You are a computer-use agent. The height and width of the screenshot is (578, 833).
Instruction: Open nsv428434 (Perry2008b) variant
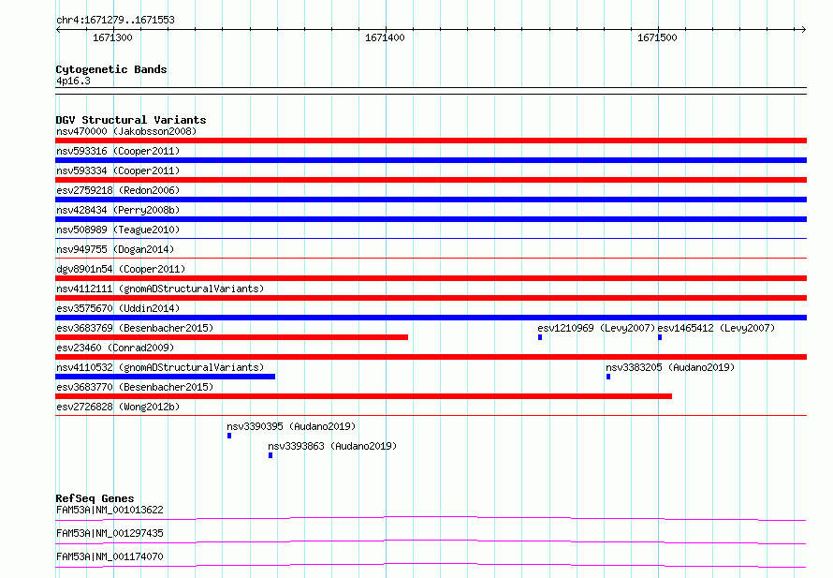click(x=118, y=210)
